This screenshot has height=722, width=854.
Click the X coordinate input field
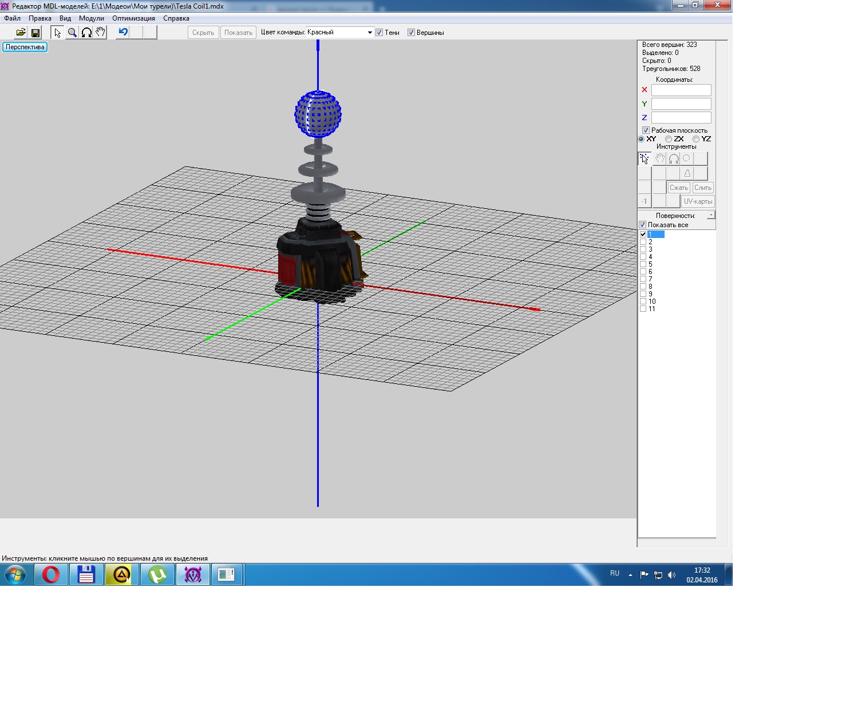681,90
